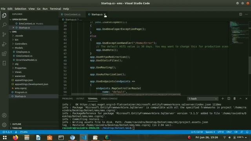Expand the .vscode folder
The image size is (251, 141).
[x=19, y=36]
